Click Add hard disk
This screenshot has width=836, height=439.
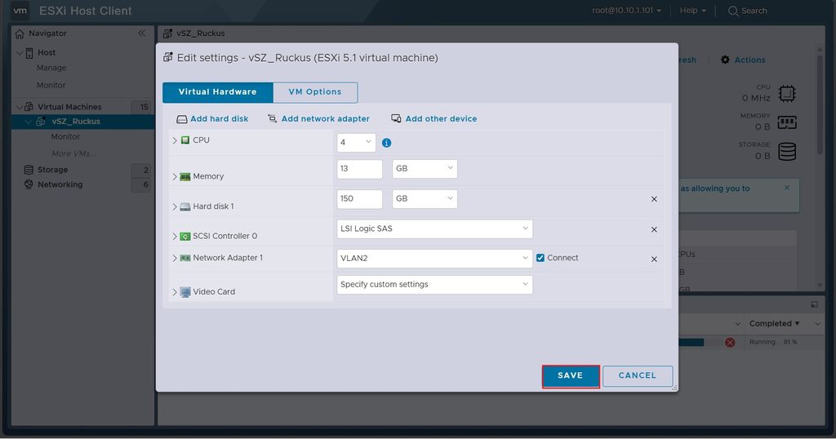[x=219, y=119]
